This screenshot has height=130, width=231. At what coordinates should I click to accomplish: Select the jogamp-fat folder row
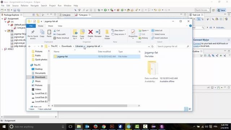(x=97, y=56)
